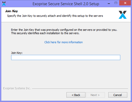Close the Exoprise Setup window
This screenshot has width=132, height=102.
(125, 3)
